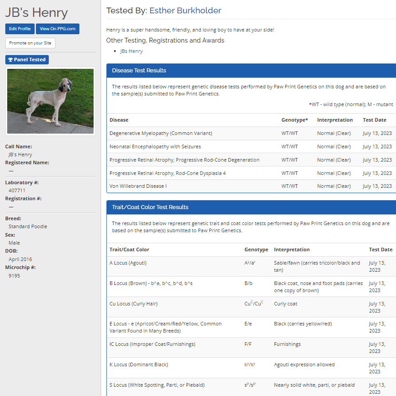The image size is (396, 396).
Task: Follow the Esther Burkholder tester link
Action: (185, 11)
